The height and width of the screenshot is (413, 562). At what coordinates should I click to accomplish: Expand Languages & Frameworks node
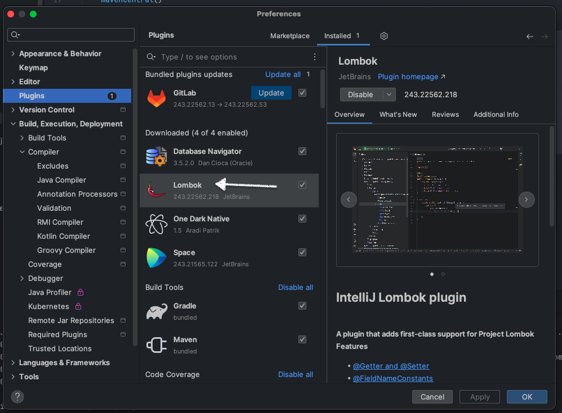coord(13,362)
